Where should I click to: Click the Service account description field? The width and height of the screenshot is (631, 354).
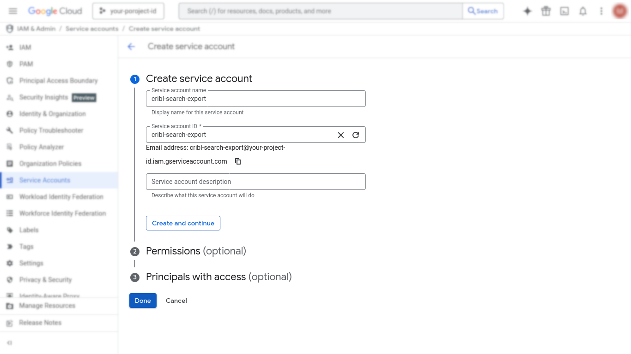pos(255,182)
